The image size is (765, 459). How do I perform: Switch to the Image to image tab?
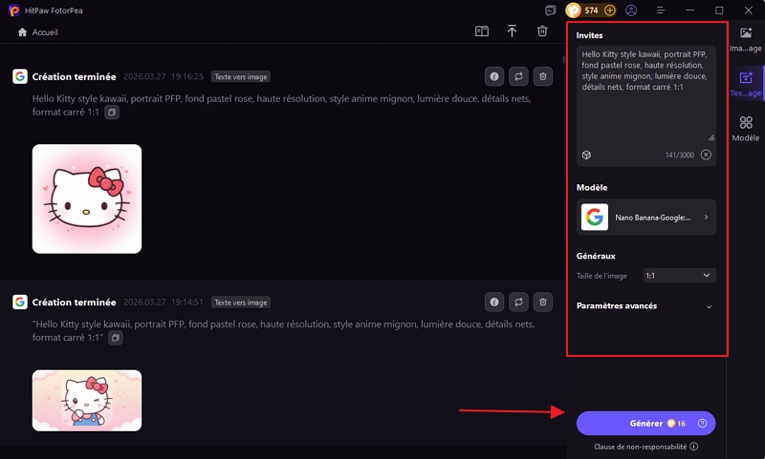click(746, 38)
